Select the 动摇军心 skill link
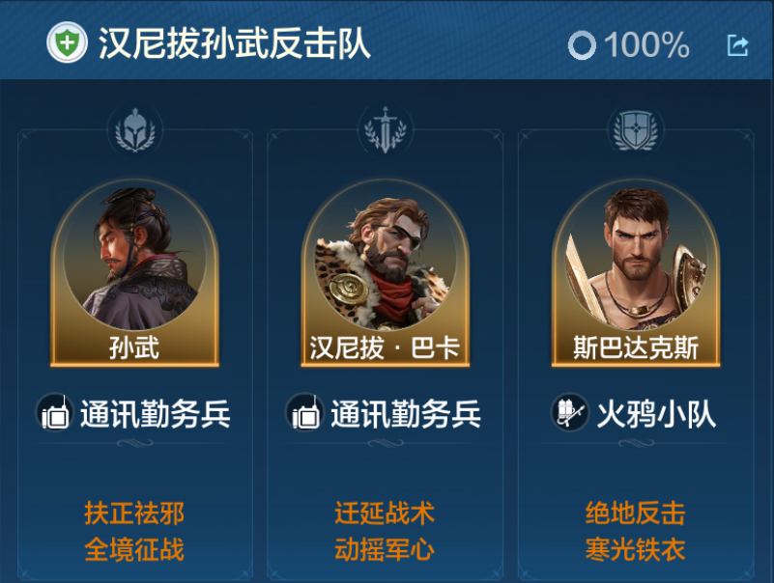The height and width of the screenshot is (583, 774). (385, 549)
